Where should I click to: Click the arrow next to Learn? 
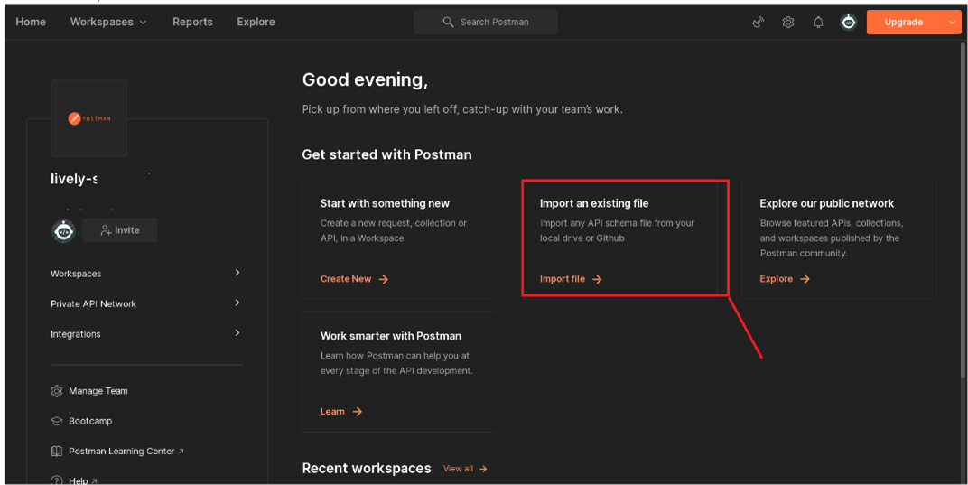click(358, 412)
